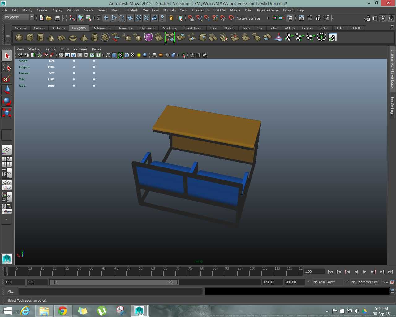Play the animation backwards

[x=356, y=272]
